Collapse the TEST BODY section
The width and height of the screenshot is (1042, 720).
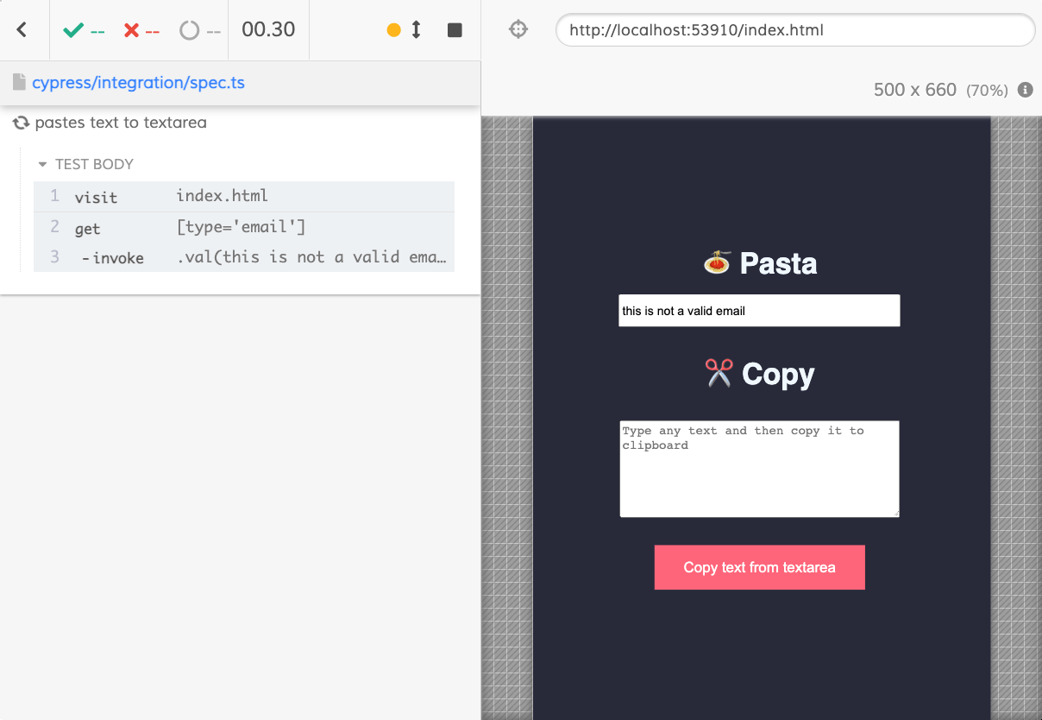point(41,164)
